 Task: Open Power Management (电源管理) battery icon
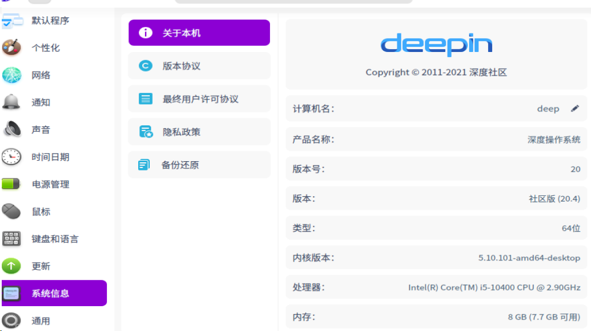11,184
